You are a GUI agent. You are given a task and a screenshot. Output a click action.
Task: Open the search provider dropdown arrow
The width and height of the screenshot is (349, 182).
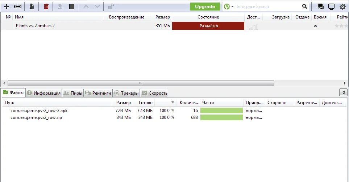click(x=233, y=7)
